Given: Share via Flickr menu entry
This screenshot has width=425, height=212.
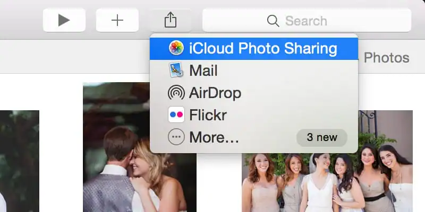Looking at the screenshot, I should (254, 115).
